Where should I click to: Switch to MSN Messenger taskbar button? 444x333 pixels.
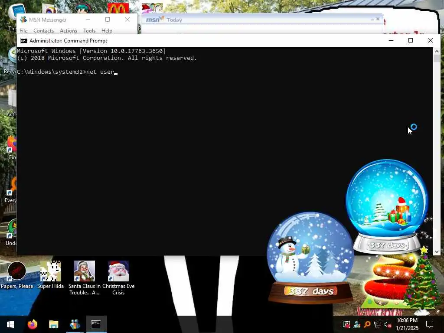point(75,324)
